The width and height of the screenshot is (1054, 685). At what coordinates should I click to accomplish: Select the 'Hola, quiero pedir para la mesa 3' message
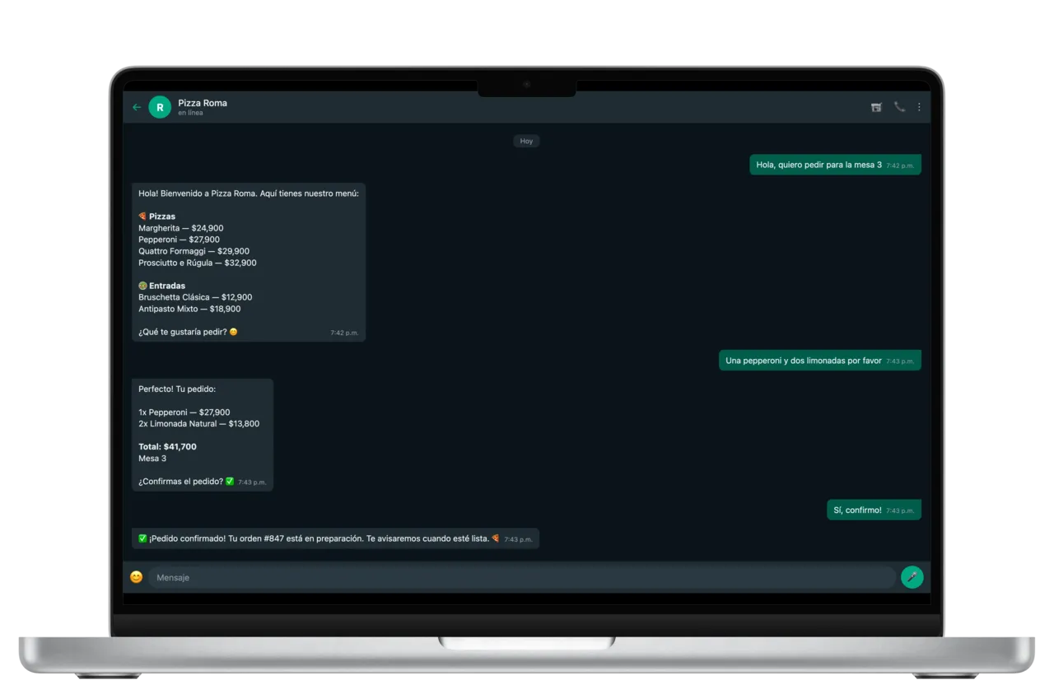[835, 165]
